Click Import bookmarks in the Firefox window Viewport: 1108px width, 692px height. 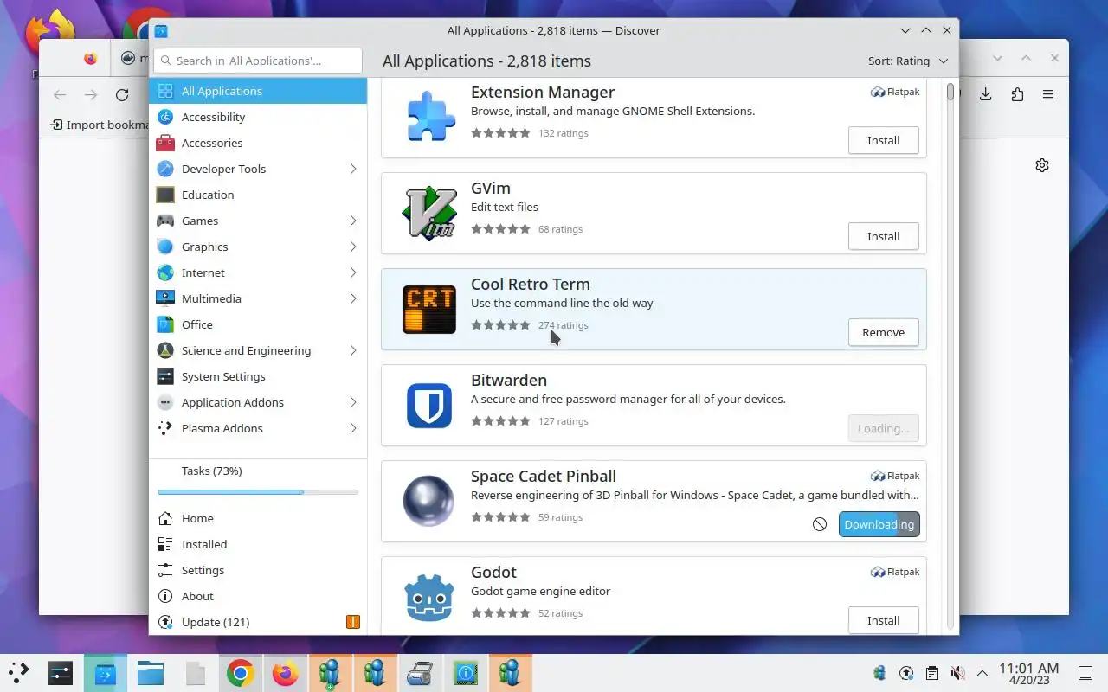(100, 125)
